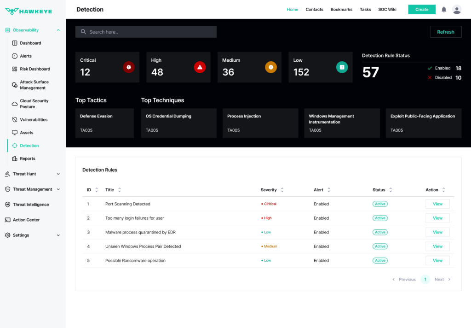
Task: Focus the Search here field
Action: (x=146, y=32)
